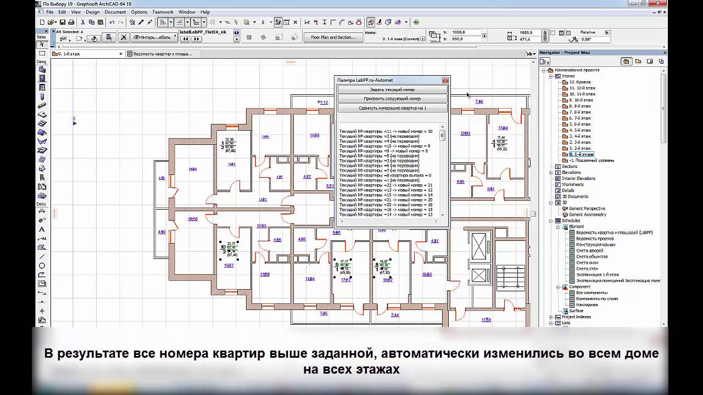703x395 pixels.
Task: Open the Design menu
Action: click(x=93, y=12)
